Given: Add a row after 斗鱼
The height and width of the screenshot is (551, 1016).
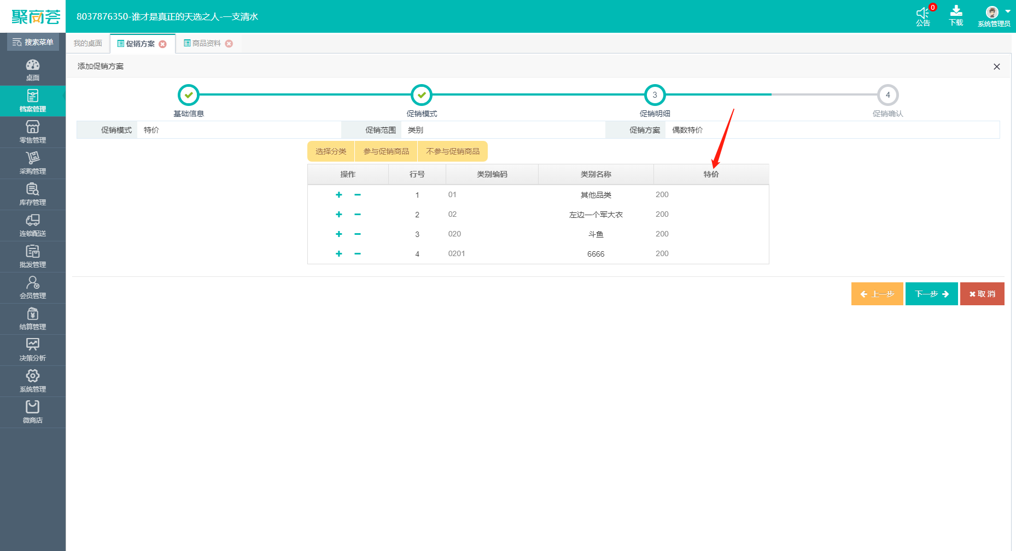Looking at the screenshot, I should pos(339,234).
